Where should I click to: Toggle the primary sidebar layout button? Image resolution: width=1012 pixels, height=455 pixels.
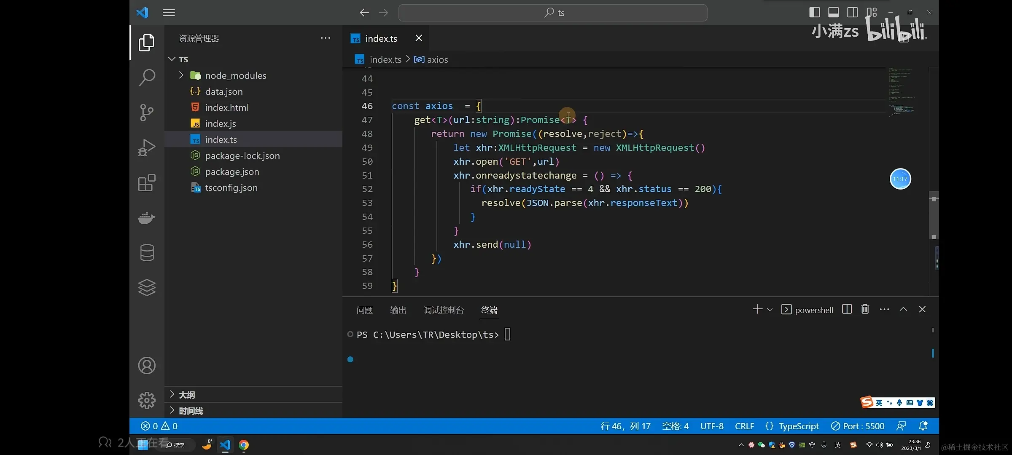814,12
